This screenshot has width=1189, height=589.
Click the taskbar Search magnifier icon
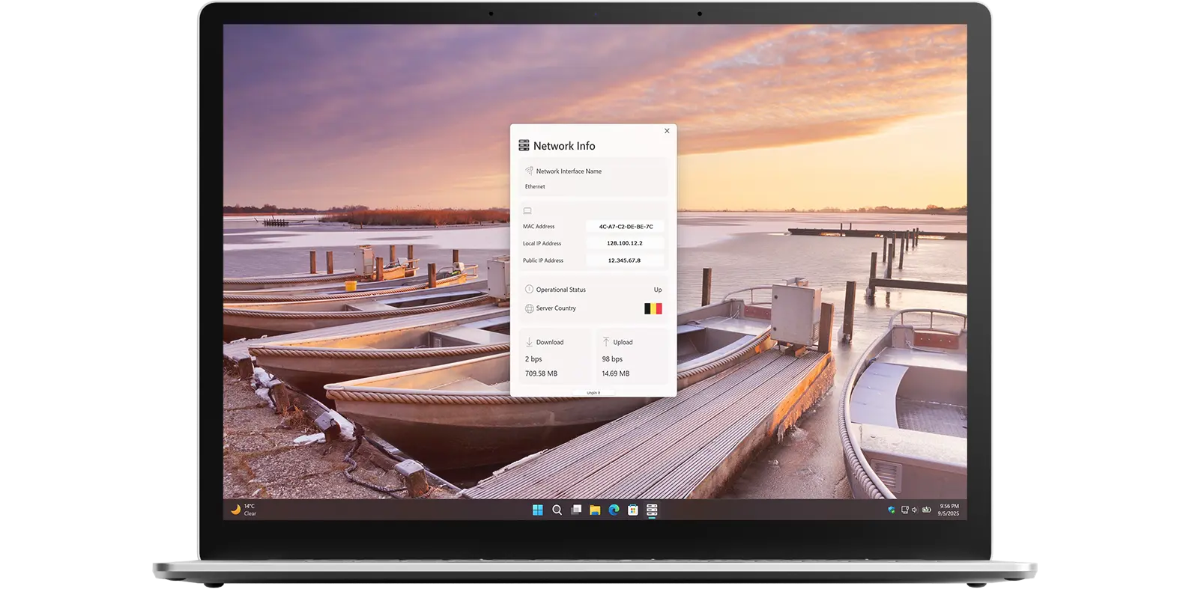pos(557,510)
